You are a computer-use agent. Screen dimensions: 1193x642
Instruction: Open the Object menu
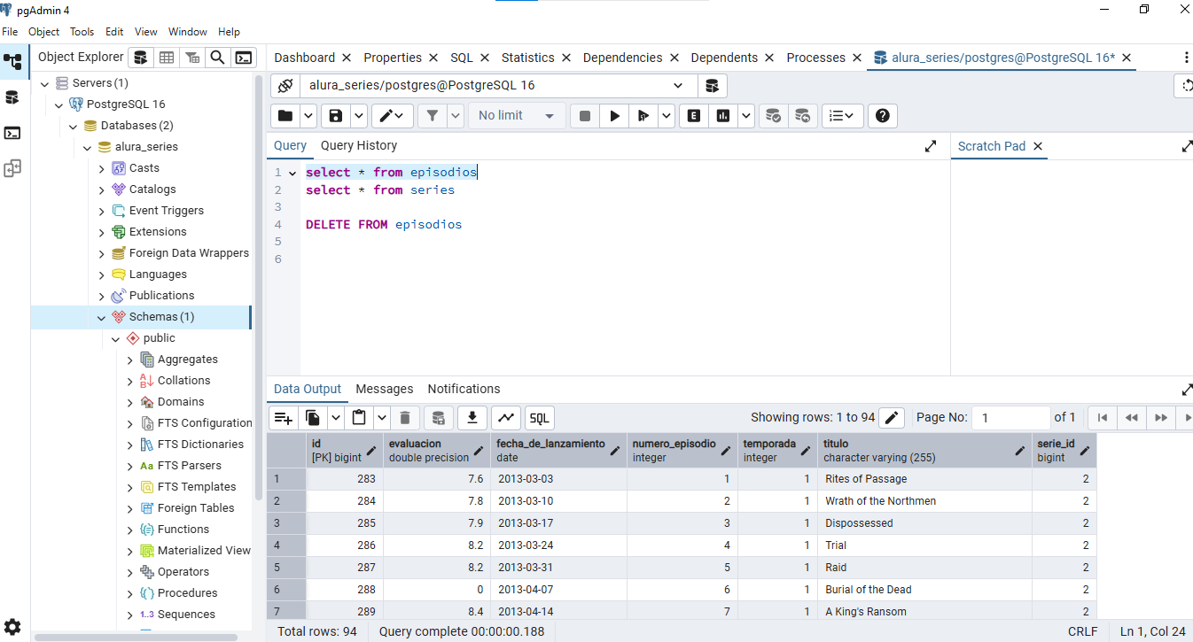point(44,31)
